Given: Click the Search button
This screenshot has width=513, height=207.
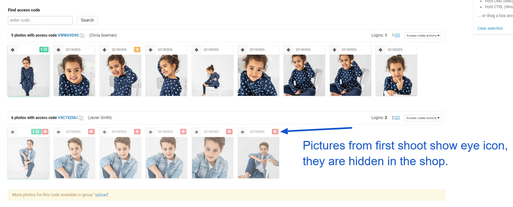Looking at the screenshot, I should [x=87, y=20].
